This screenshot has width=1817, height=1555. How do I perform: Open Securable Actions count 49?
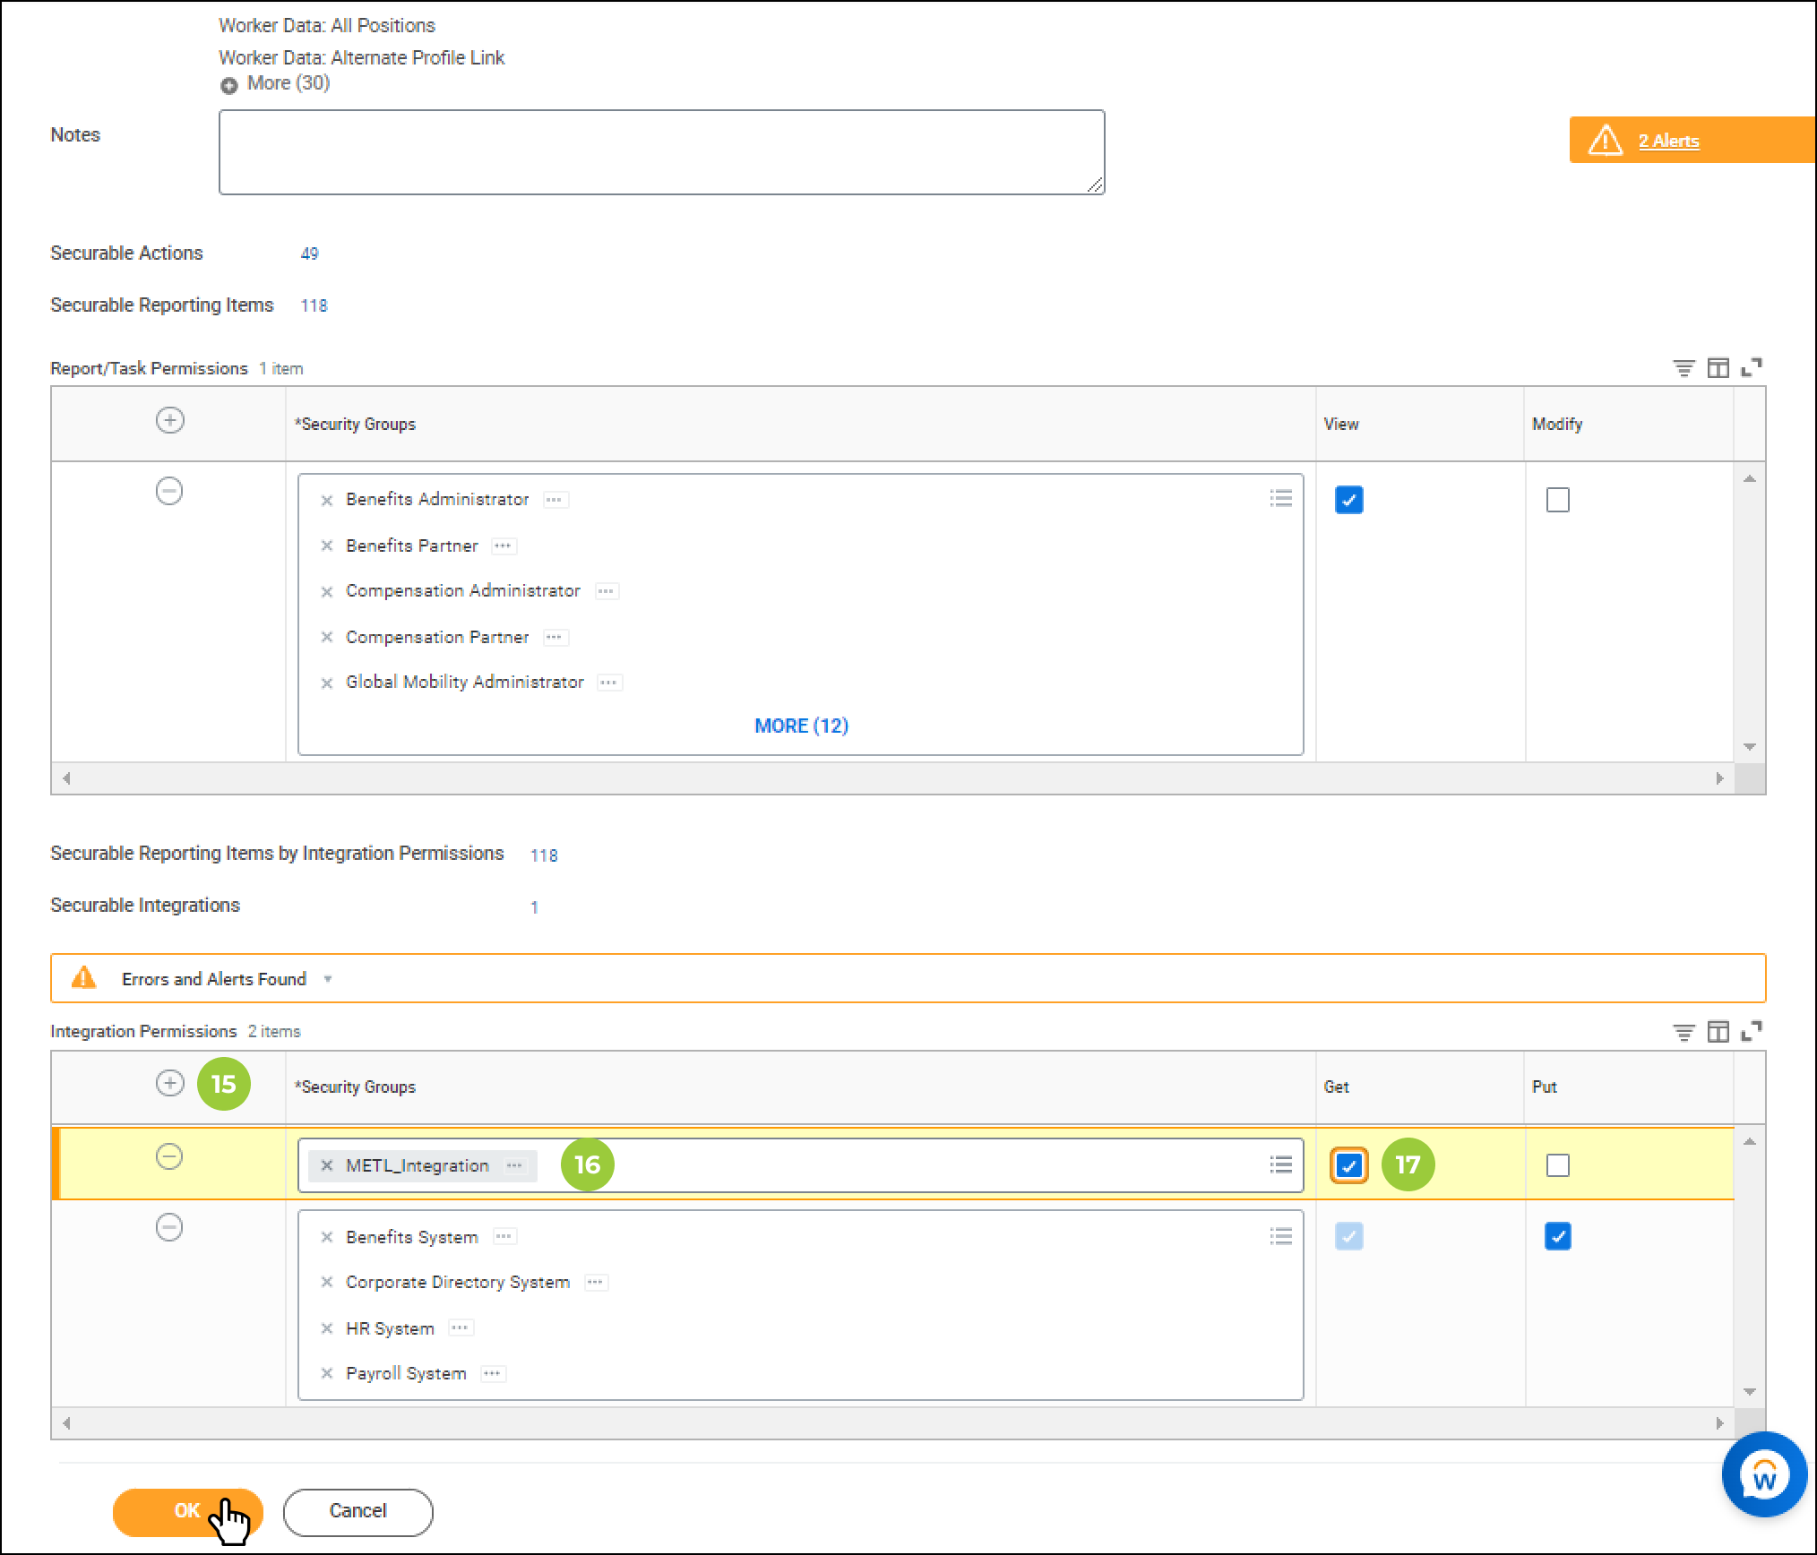coord(309,253)
